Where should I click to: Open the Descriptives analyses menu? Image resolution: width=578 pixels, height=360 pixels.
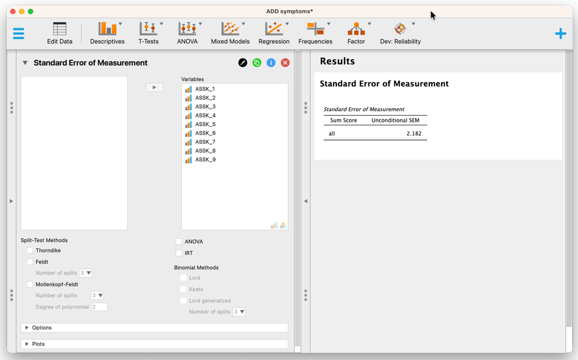click(107, 33)
